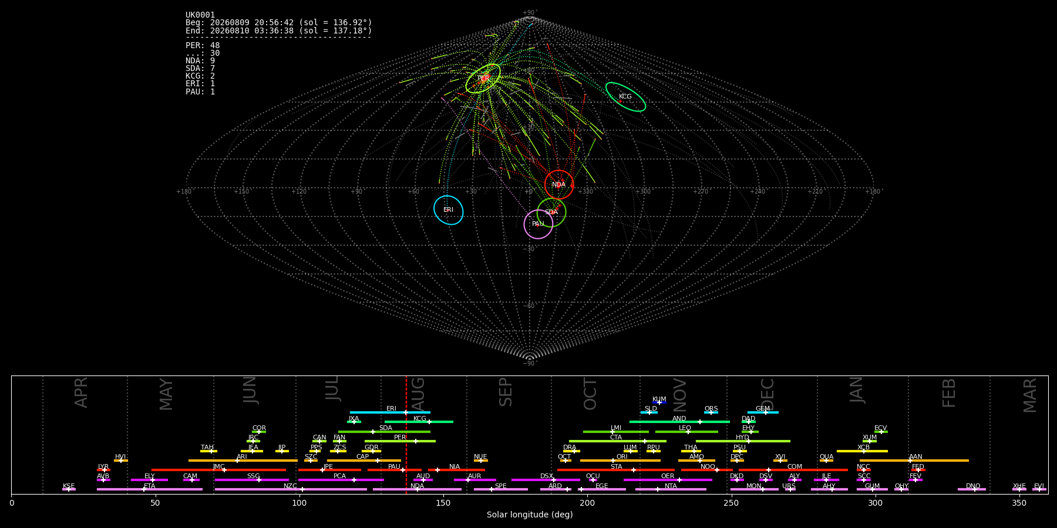
Task: Click the QUA shower marker in January
Action: point(826,461)
